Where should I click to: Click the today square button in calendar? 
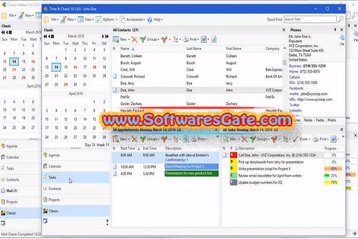tap(53, 36)
